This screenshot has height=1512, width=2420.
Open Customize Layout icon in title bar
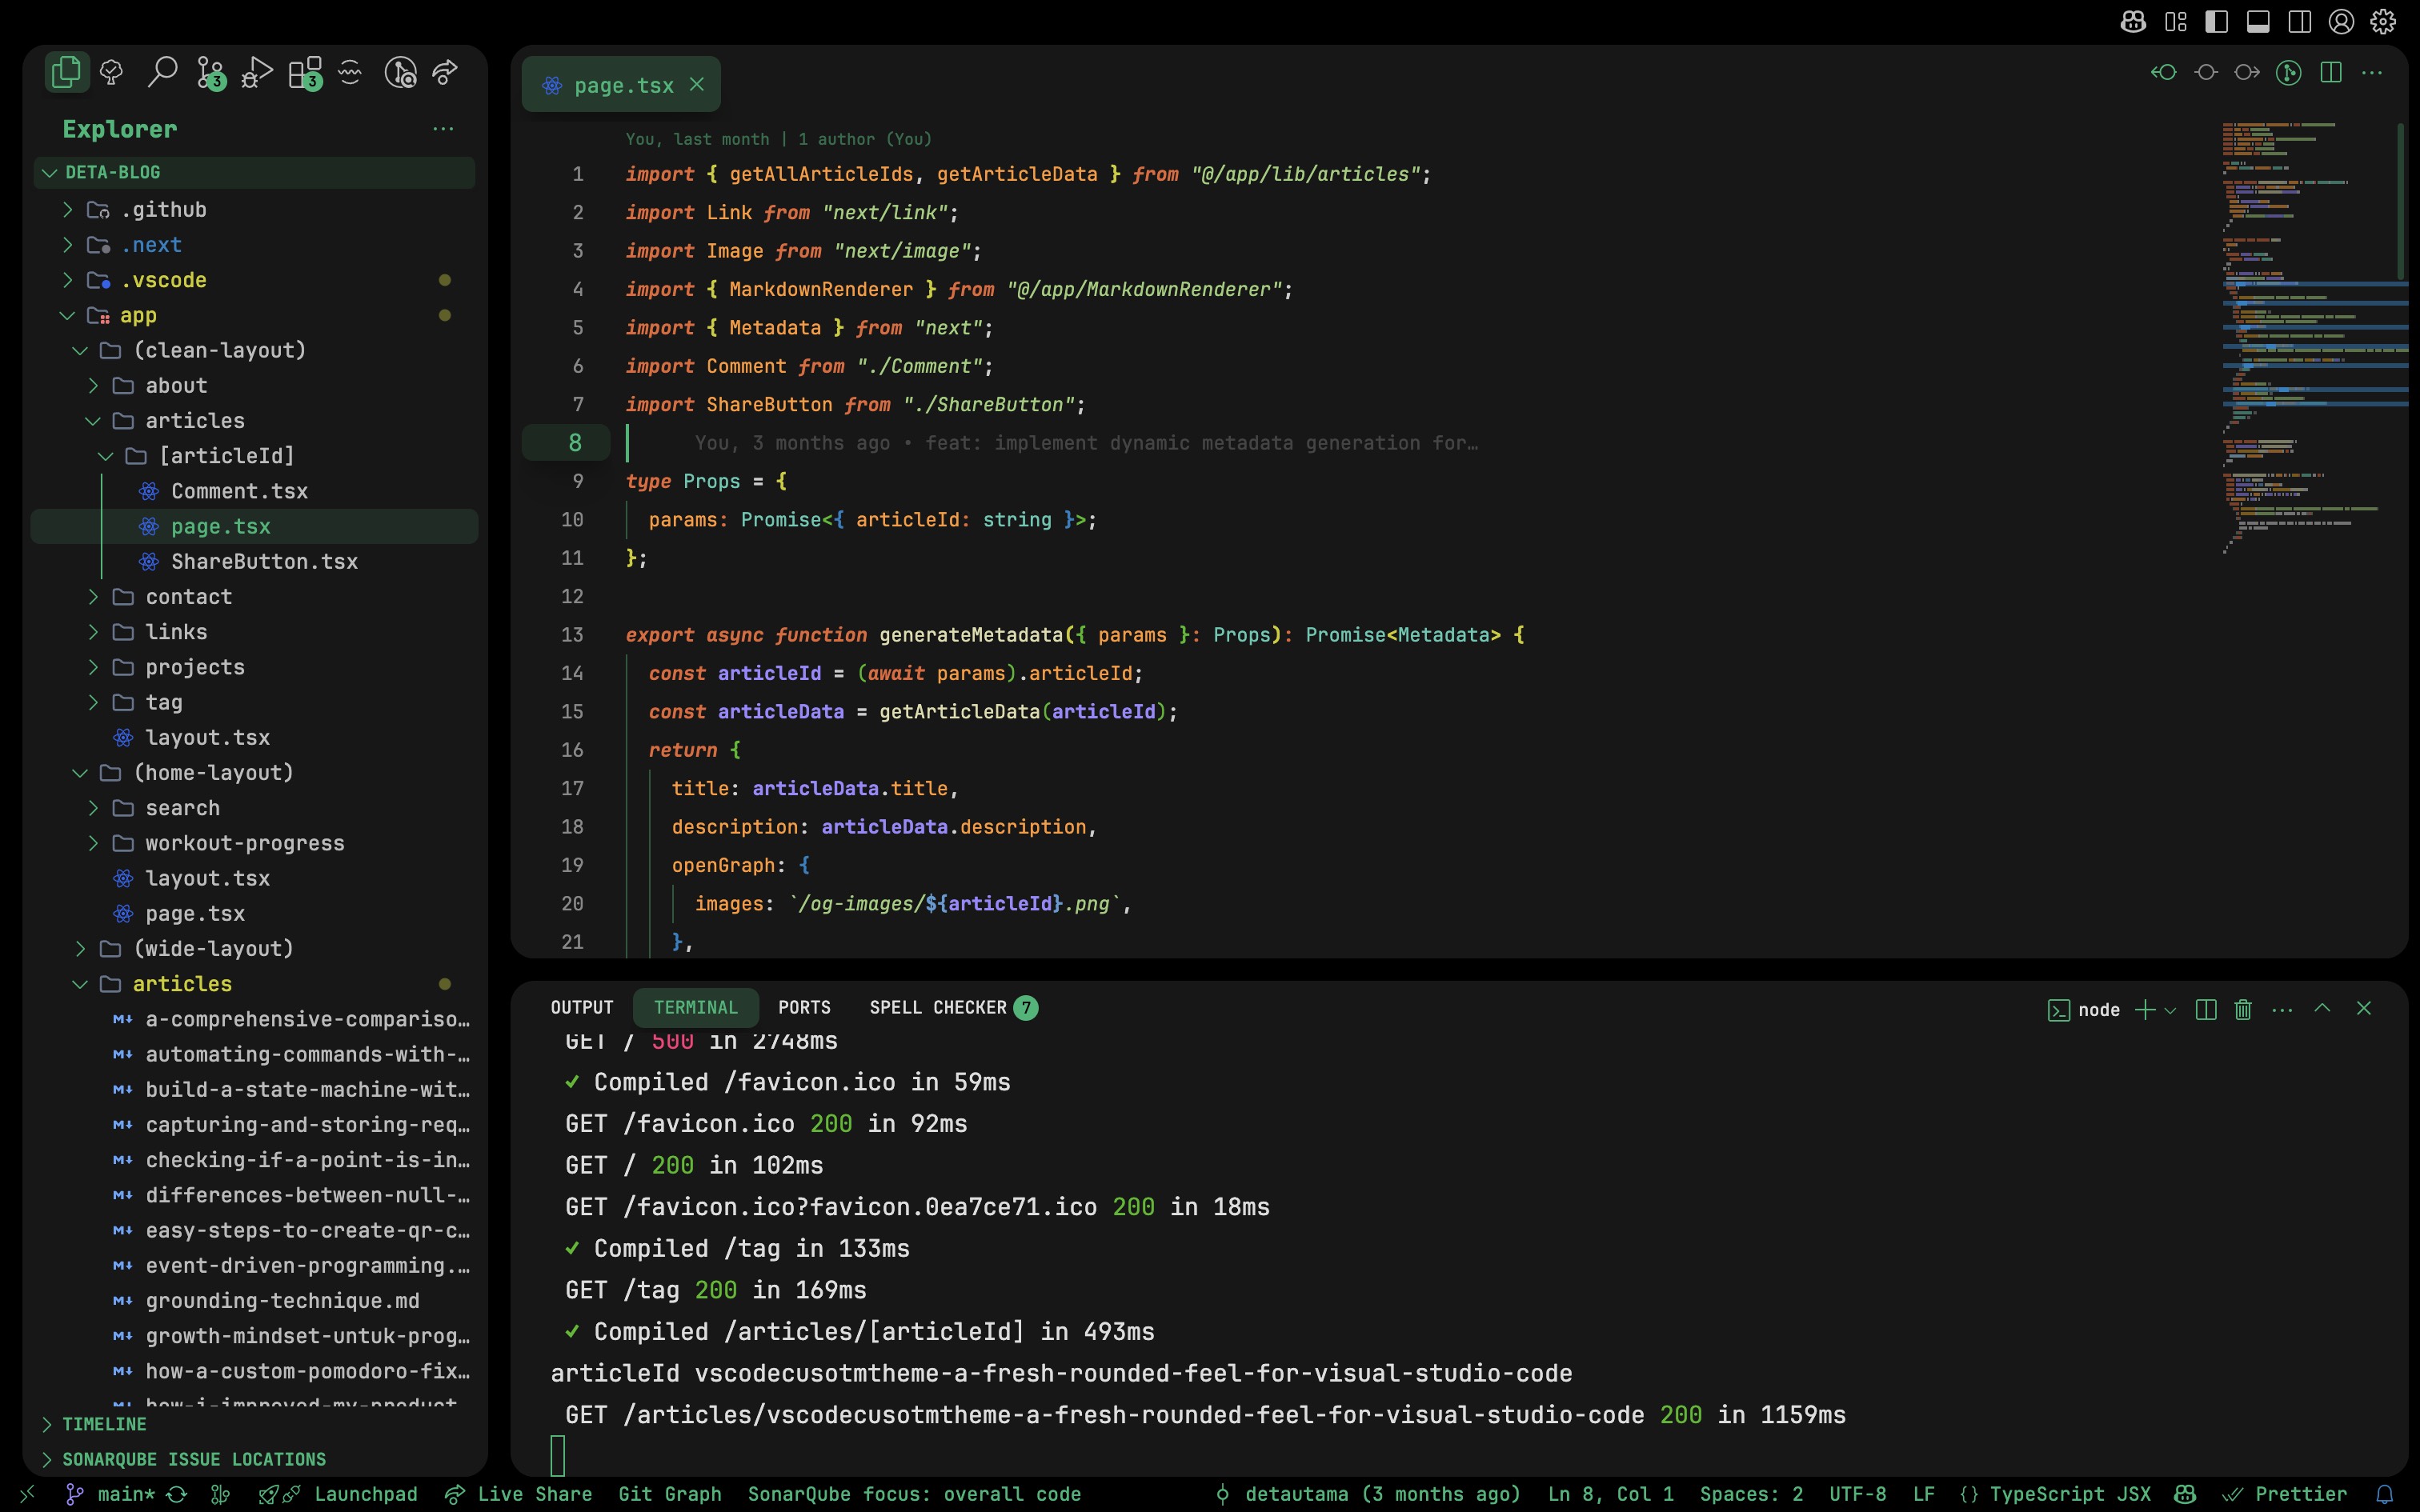(2175, 22)
